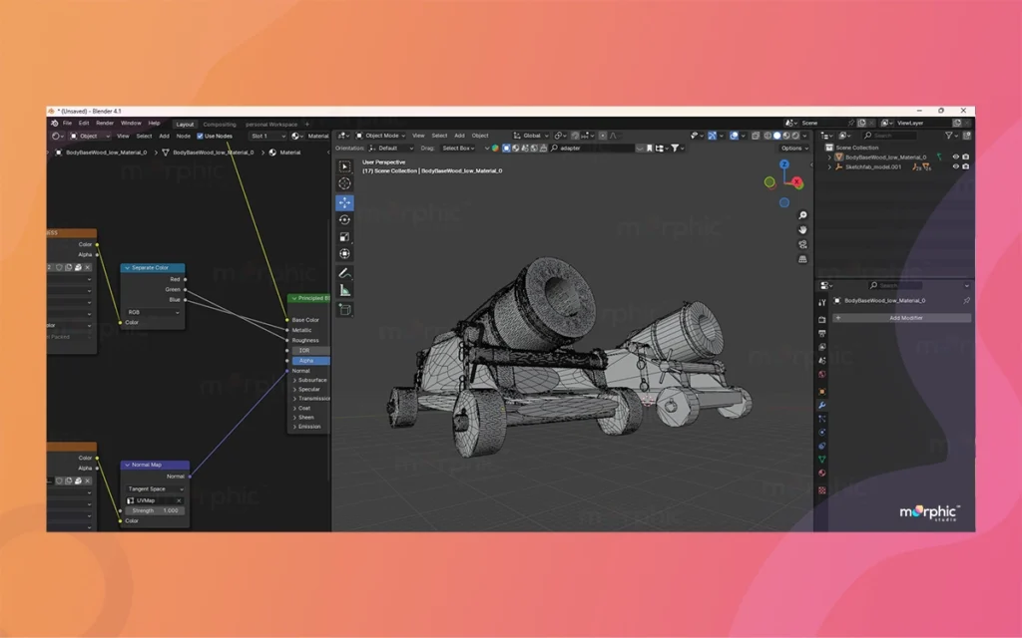The image size is (1022, 638).
Task: Disable Sketchfab_model.001 in renders camera icon
Action: point(965,166)
